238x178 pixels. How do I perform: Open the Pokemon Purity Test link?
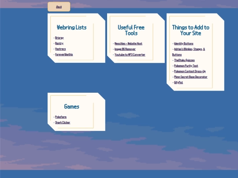click(x=186, y=66)
